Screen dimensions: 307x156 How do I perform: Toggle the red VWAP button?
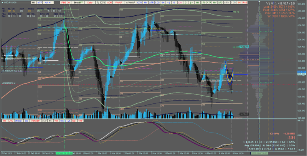[x=119, y=3]
